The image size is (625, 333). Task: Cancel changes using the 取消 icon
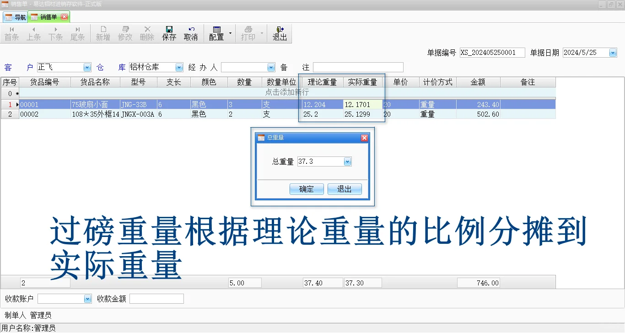click(191, 33)
